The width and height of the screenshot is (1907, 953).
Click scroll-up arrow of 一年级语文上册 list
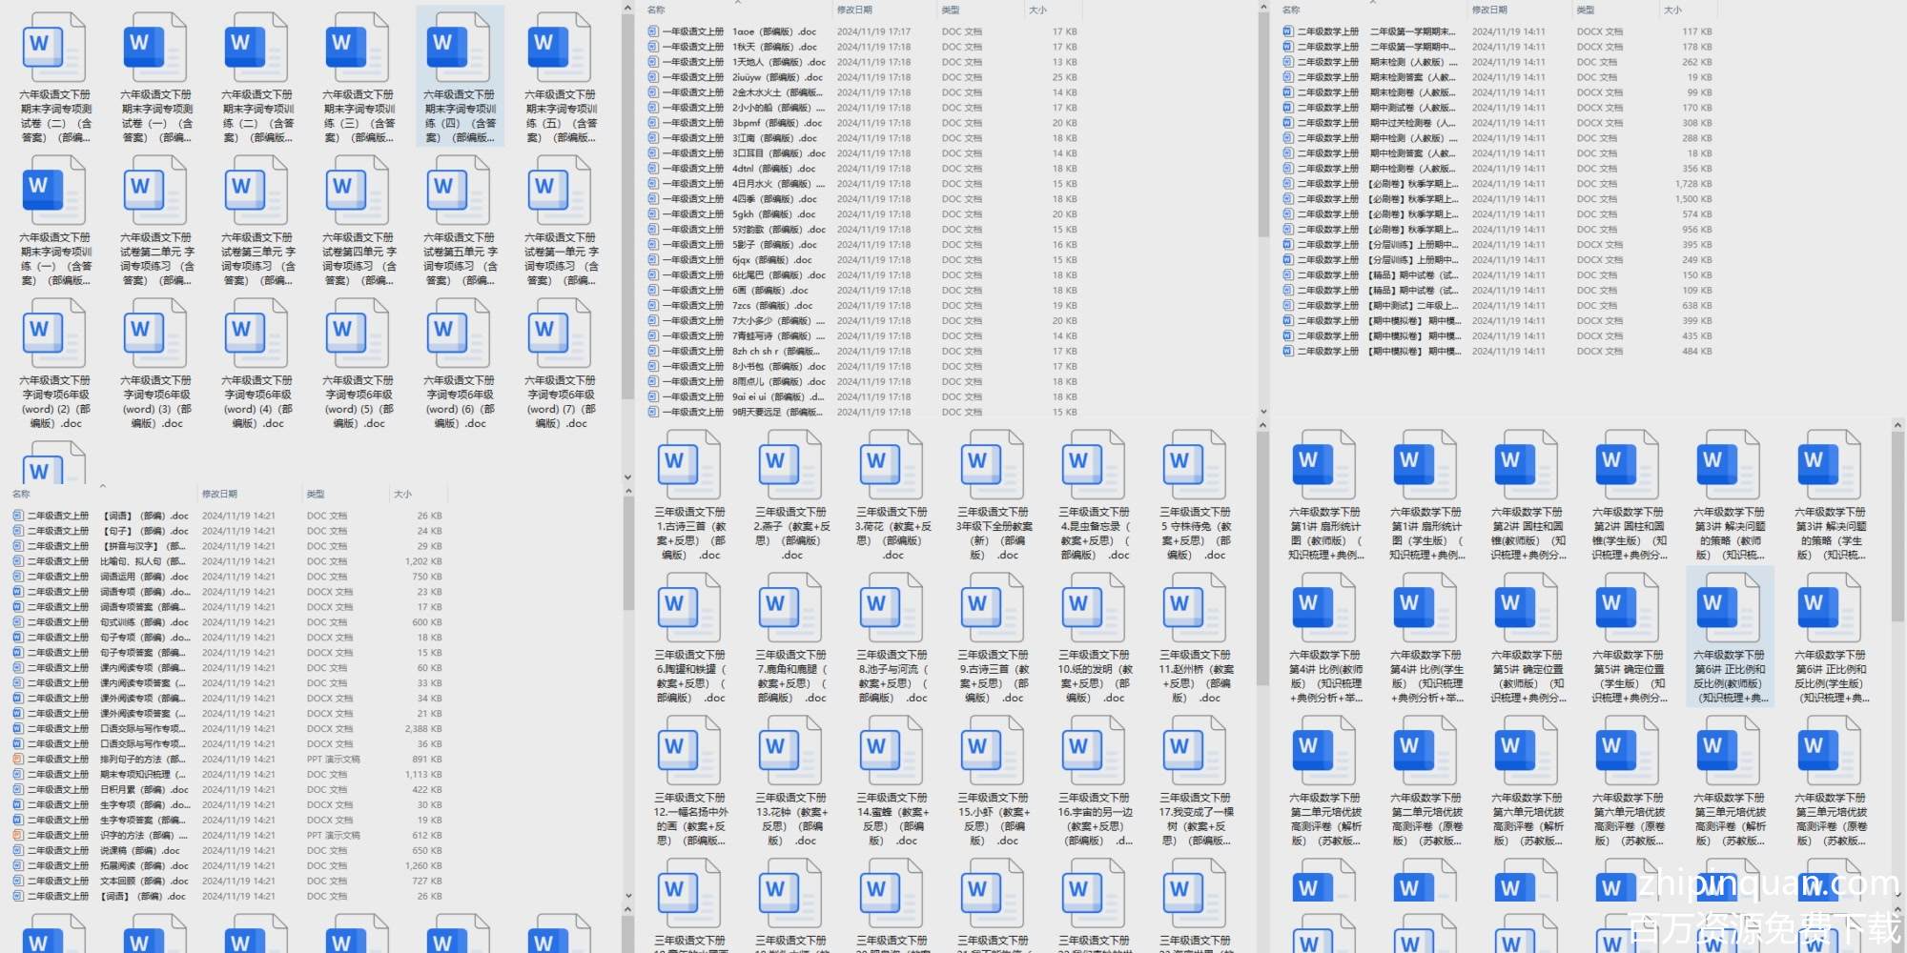[x=1263, y=9]
